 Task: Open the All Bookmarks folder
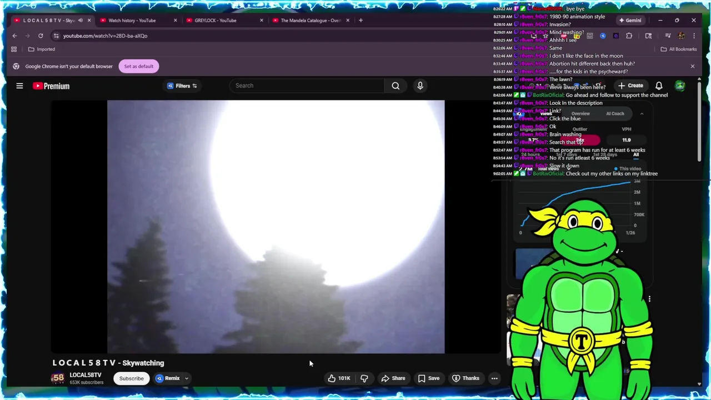(x=679, y=49)
